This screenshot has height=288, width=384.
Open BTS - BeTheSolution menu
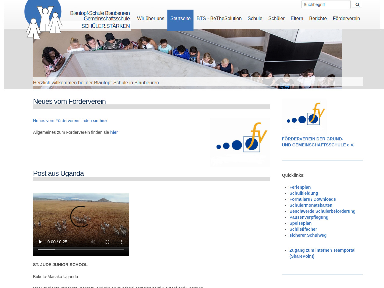coord(219,19)
